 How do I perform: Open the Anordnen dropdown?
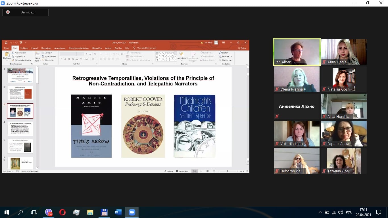[x=182, y=56]
